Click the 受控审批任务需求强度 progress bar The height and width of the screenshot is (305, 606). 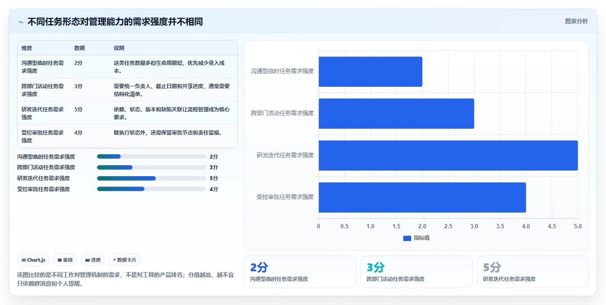(151, 189)
